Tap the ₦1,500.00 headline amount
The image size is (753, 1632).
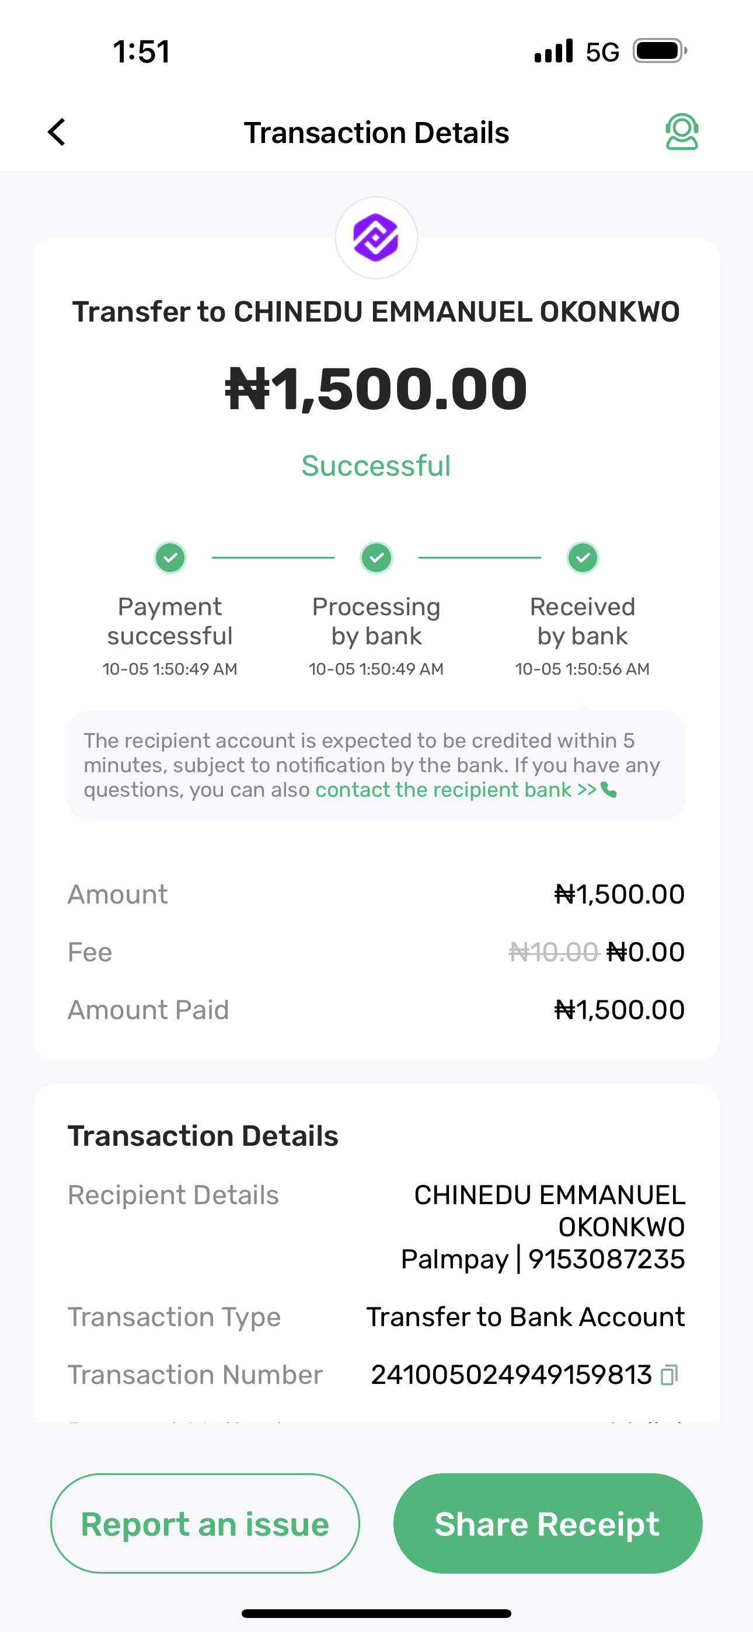pyautogui.click(x=376, y=388)
